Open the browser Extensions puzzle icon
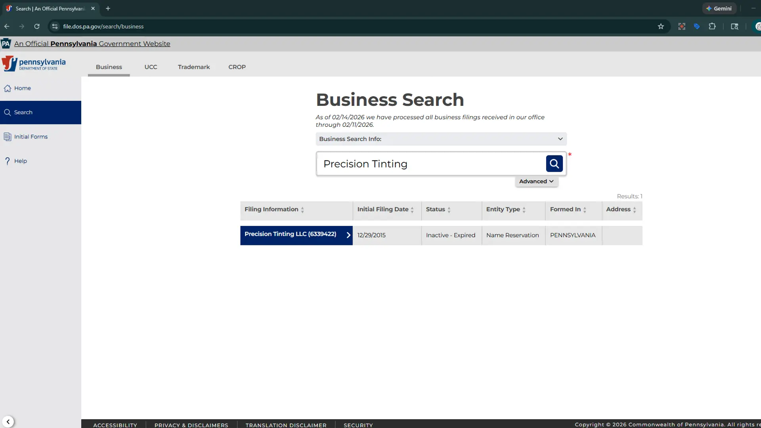The width and height of the screenshot is (761, 428). tap(712, 26)
